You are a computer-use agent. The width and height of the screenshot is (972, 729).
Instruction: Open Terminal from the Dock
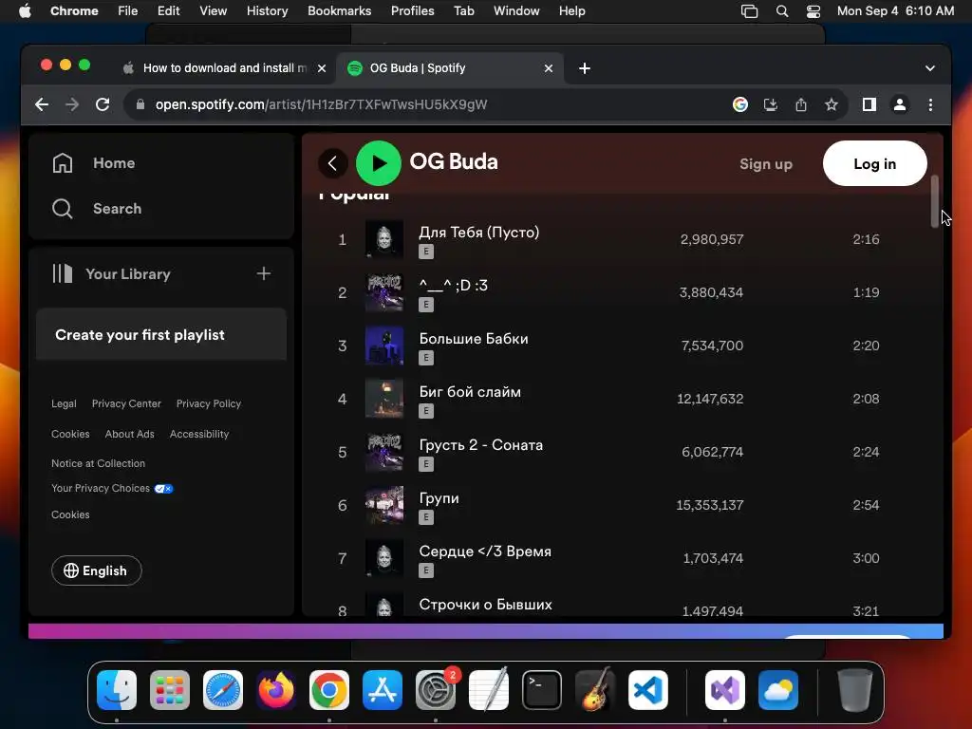click(x=542, y=690)
